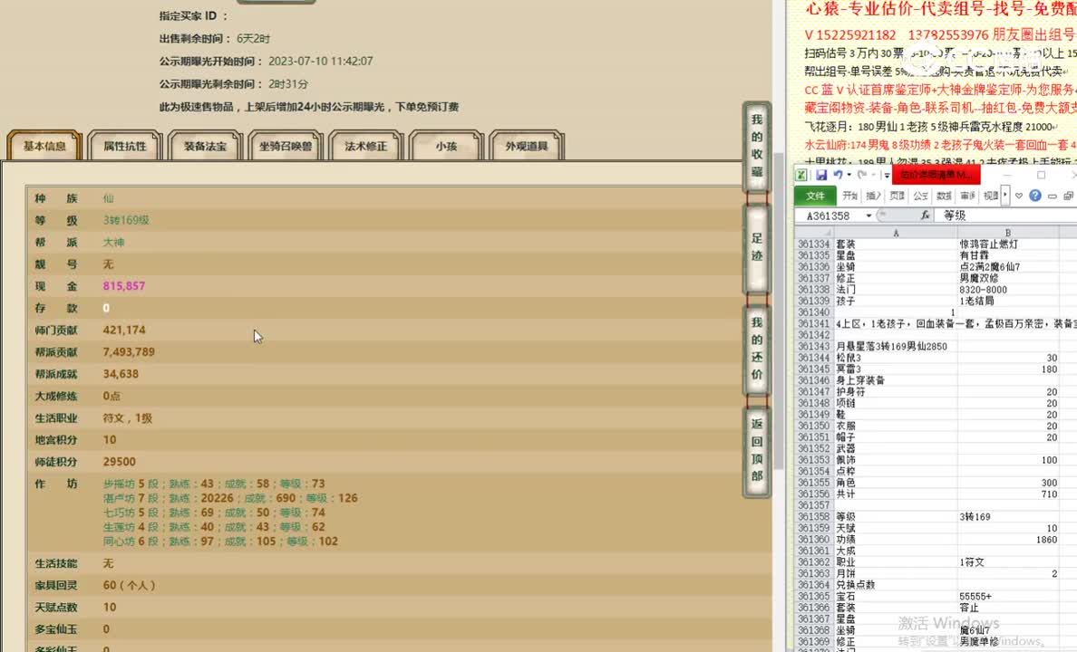Open the Customize Quick Access Toolbar dropdown
Image resolution: width=1077 pixels, height=652 pixels.
tap(887, 176)
